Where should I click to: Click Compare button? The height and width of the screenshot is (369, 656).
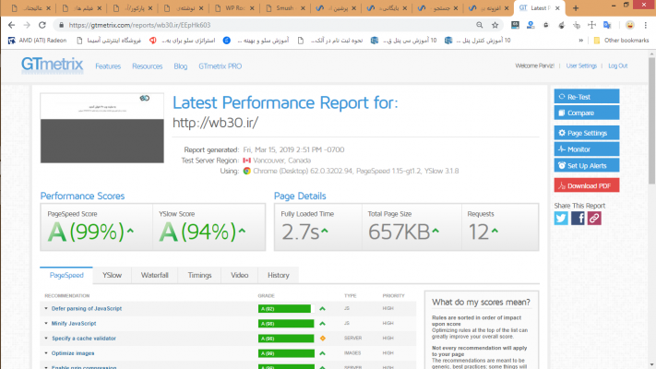click(587, 113)
